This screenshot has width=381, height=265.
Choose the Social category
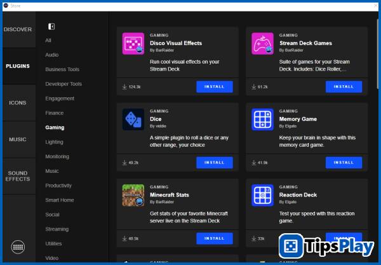coord(52,215)
